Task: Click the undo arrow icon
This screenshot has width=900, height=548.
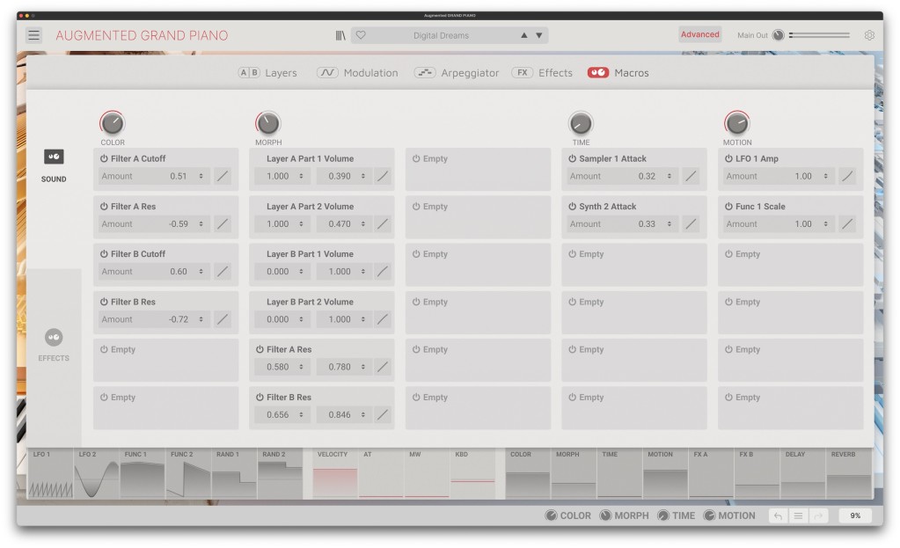Action: tap(777, 516)
